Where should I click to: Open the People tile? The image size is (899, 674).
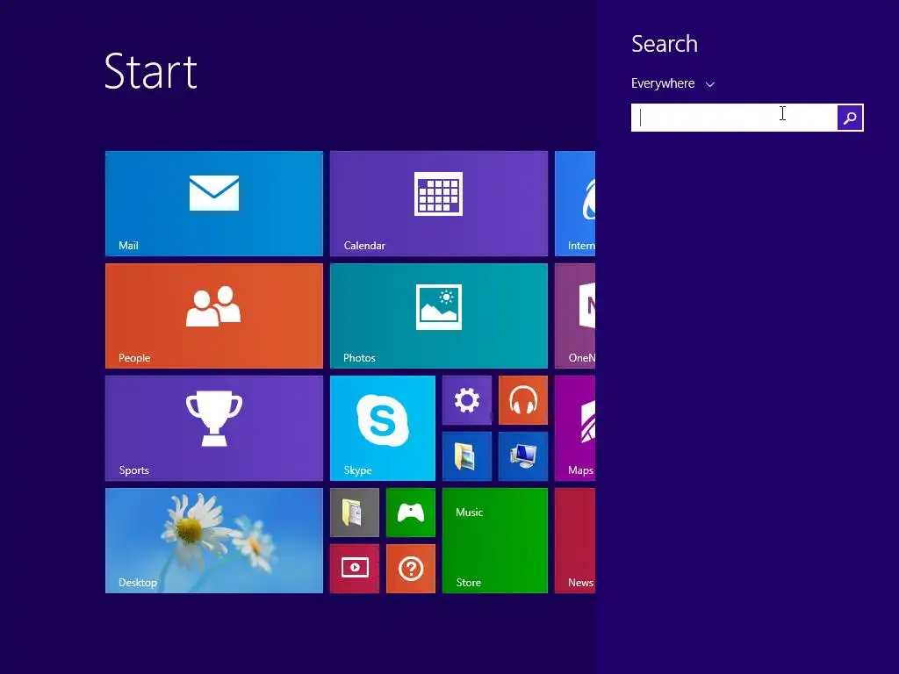(x=214, y=316)
